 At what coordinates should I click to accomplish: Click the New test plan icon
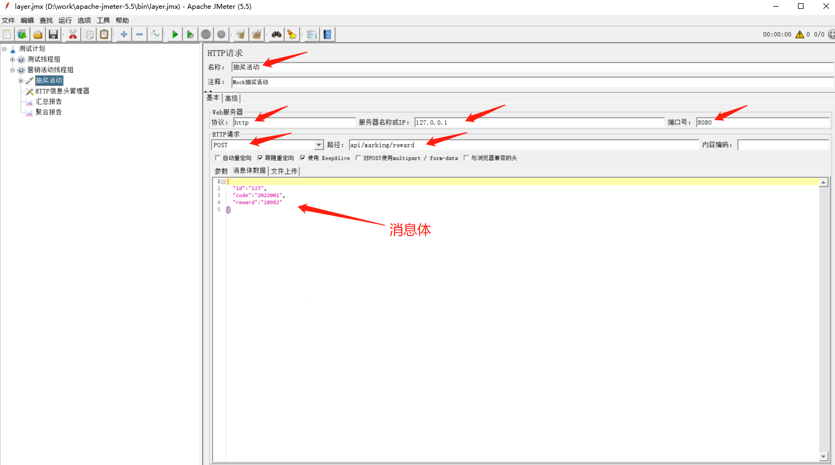[x=7, y=34]
